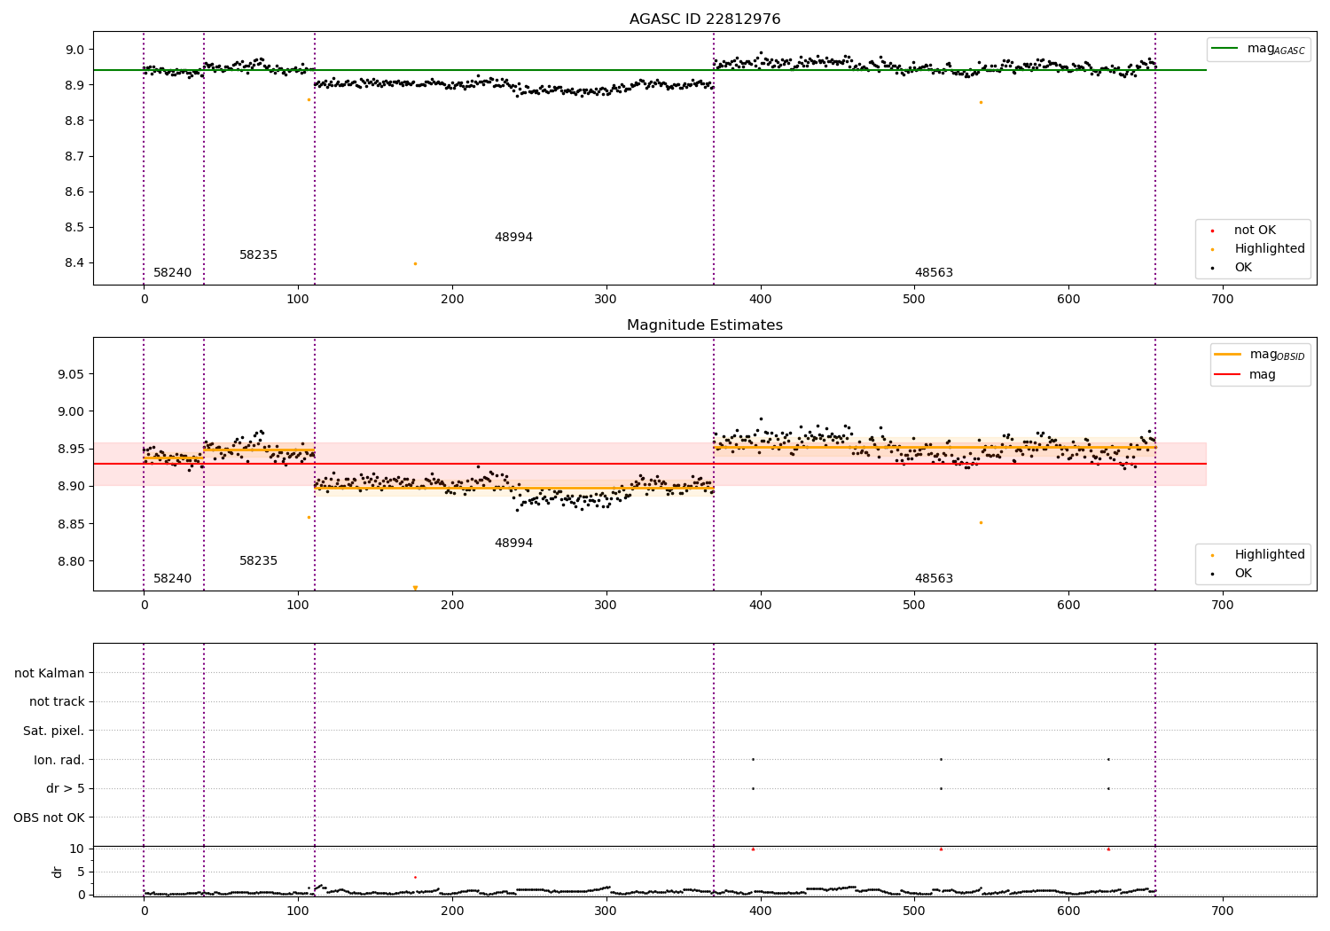
Task: Click the 9.05 y-axis tick label
Action: tap(72, 375)
